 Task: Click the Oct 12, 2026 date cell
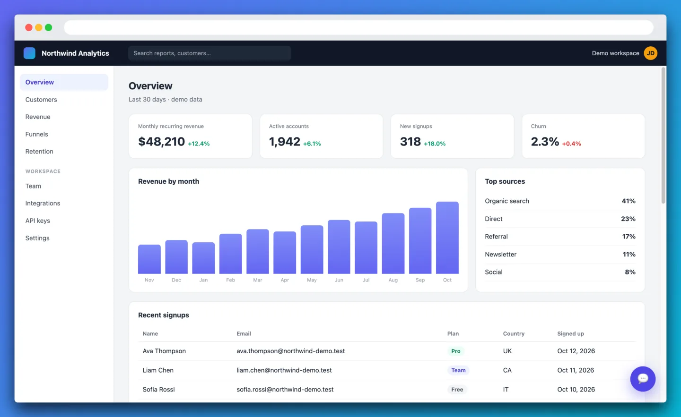[x=576, y=351]
